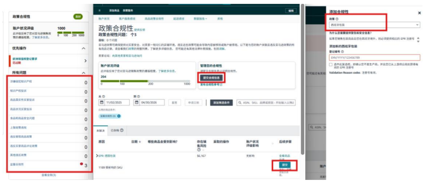Click the 204 account health rating bar
The width and height of the screenshot is (426, 183).
145,81
